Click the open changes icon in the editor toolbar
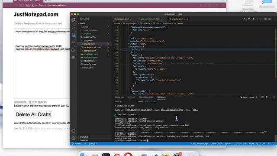This screenshot has height=156, width=277. click(249, 19)
